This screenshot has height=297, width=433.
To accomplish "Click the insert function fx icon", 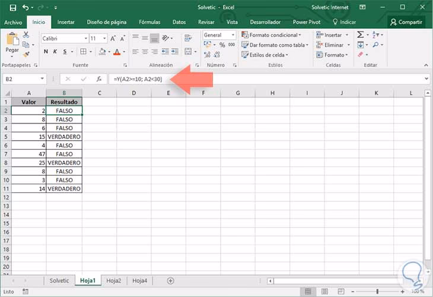I will [98, 79].
